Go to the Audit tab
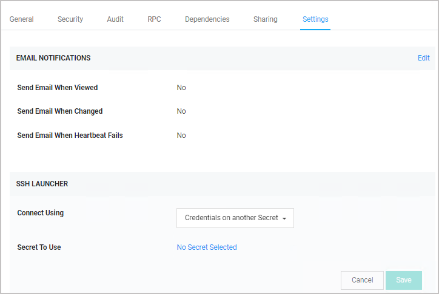This screenshot has width=439, height=294. pos(115,19)
